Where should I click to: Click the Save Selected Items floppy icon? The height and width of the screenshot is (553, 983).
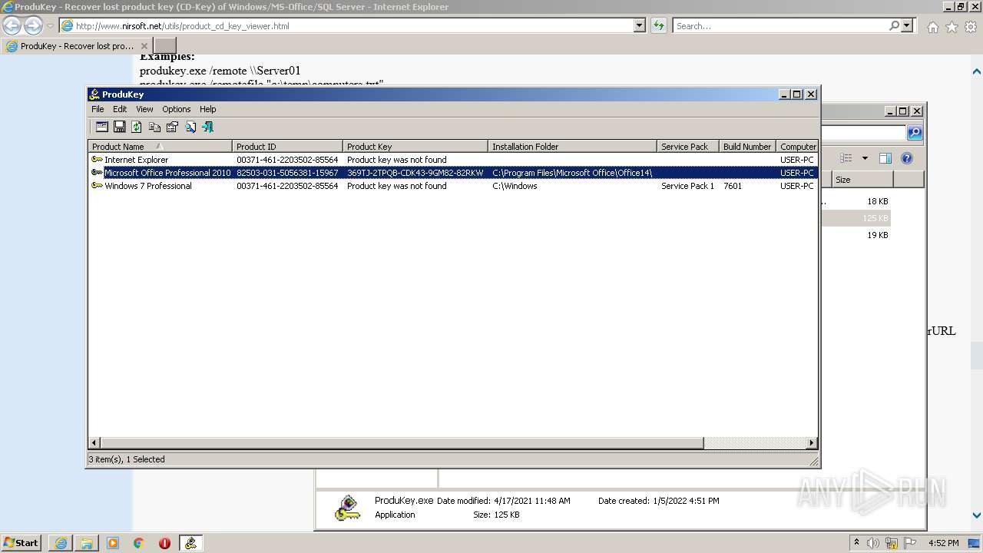[x=119, y=127]
